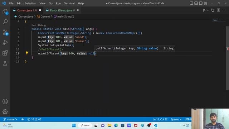
Task: Open the Manage gear settings
Action: pyautogui.click(x=5, y=112)
